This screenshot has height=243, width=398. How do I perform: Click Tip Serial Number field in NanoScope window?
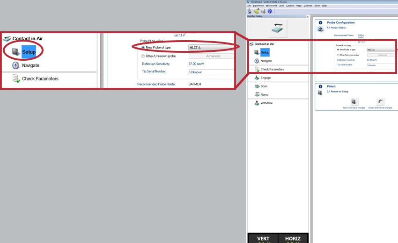(x=382, y=65)
